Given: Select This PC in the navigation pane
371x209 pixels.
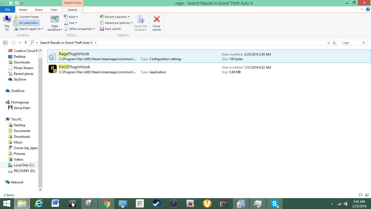Looking at the screenshot, I should (14, 119).
